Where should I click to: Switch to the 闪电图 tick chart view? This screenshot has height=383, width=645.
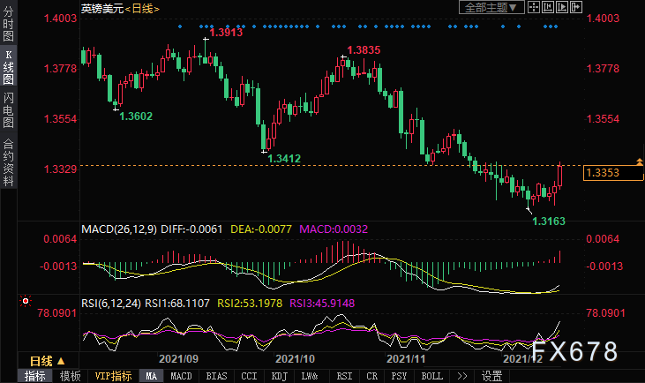pos(8,109)
